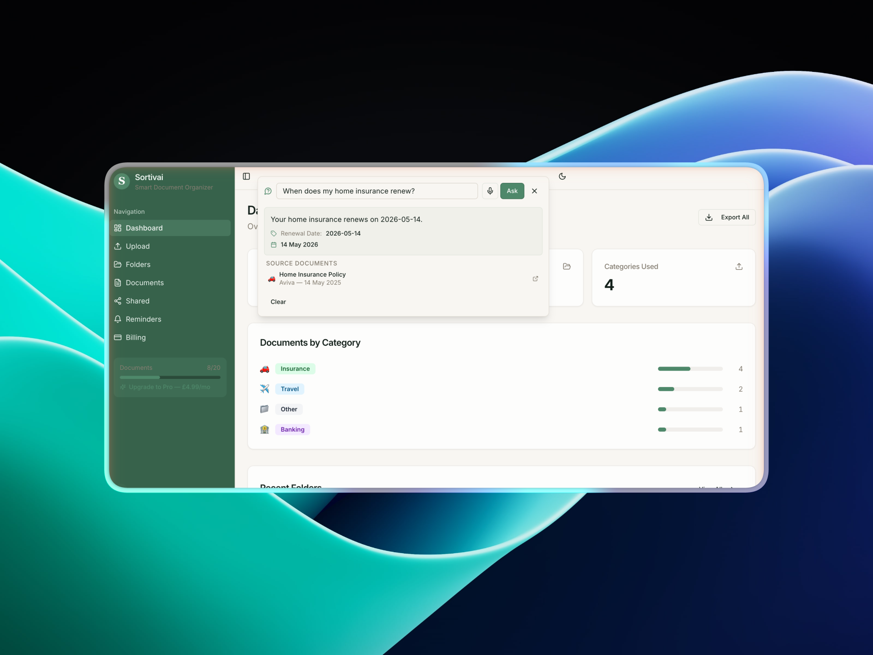Clear the assistant answer

[x=278, y=302]
